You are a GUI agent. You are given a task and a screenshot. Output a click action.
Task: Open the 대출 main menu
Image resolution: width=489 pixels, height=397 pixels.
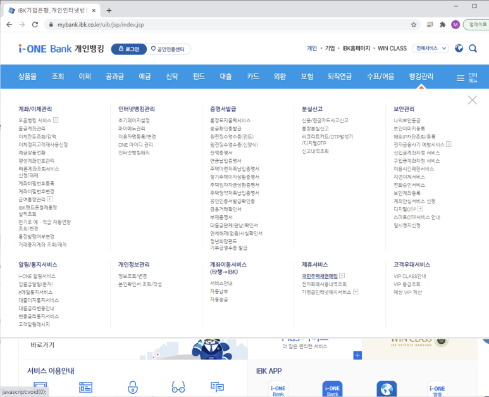[226, 77]
